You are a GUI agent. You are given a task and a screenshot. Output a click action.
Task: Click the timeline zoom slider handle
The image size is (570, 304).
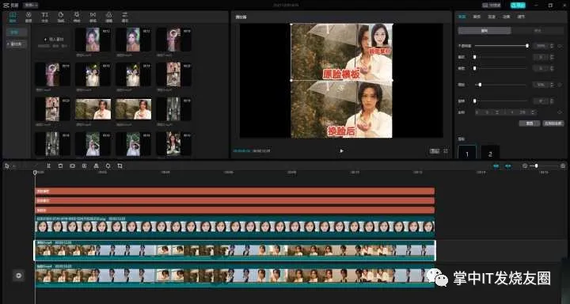tap(536, 165)
